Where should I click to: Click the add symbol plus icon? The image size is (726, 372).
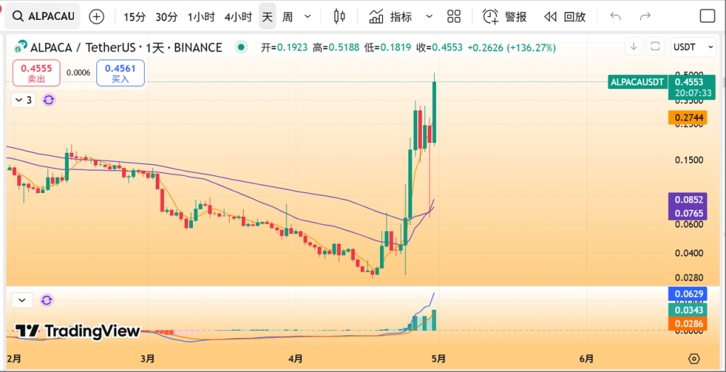96,16
